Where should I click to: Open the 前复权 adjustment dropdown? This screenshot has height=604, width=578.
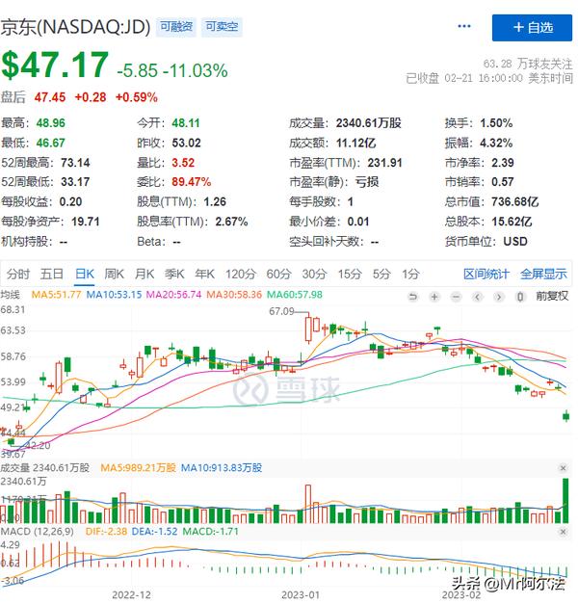coord(552,296)
